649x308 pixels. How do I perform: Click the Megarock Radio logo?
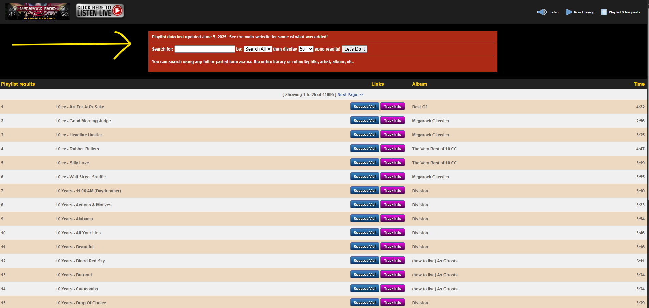coord(38,12)
